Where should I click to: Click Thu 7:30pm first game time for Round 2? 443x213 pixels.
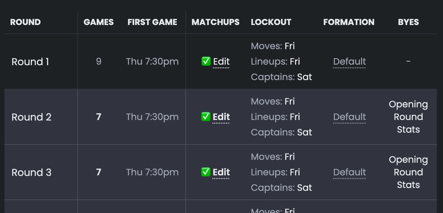click(x=152, y=117)
